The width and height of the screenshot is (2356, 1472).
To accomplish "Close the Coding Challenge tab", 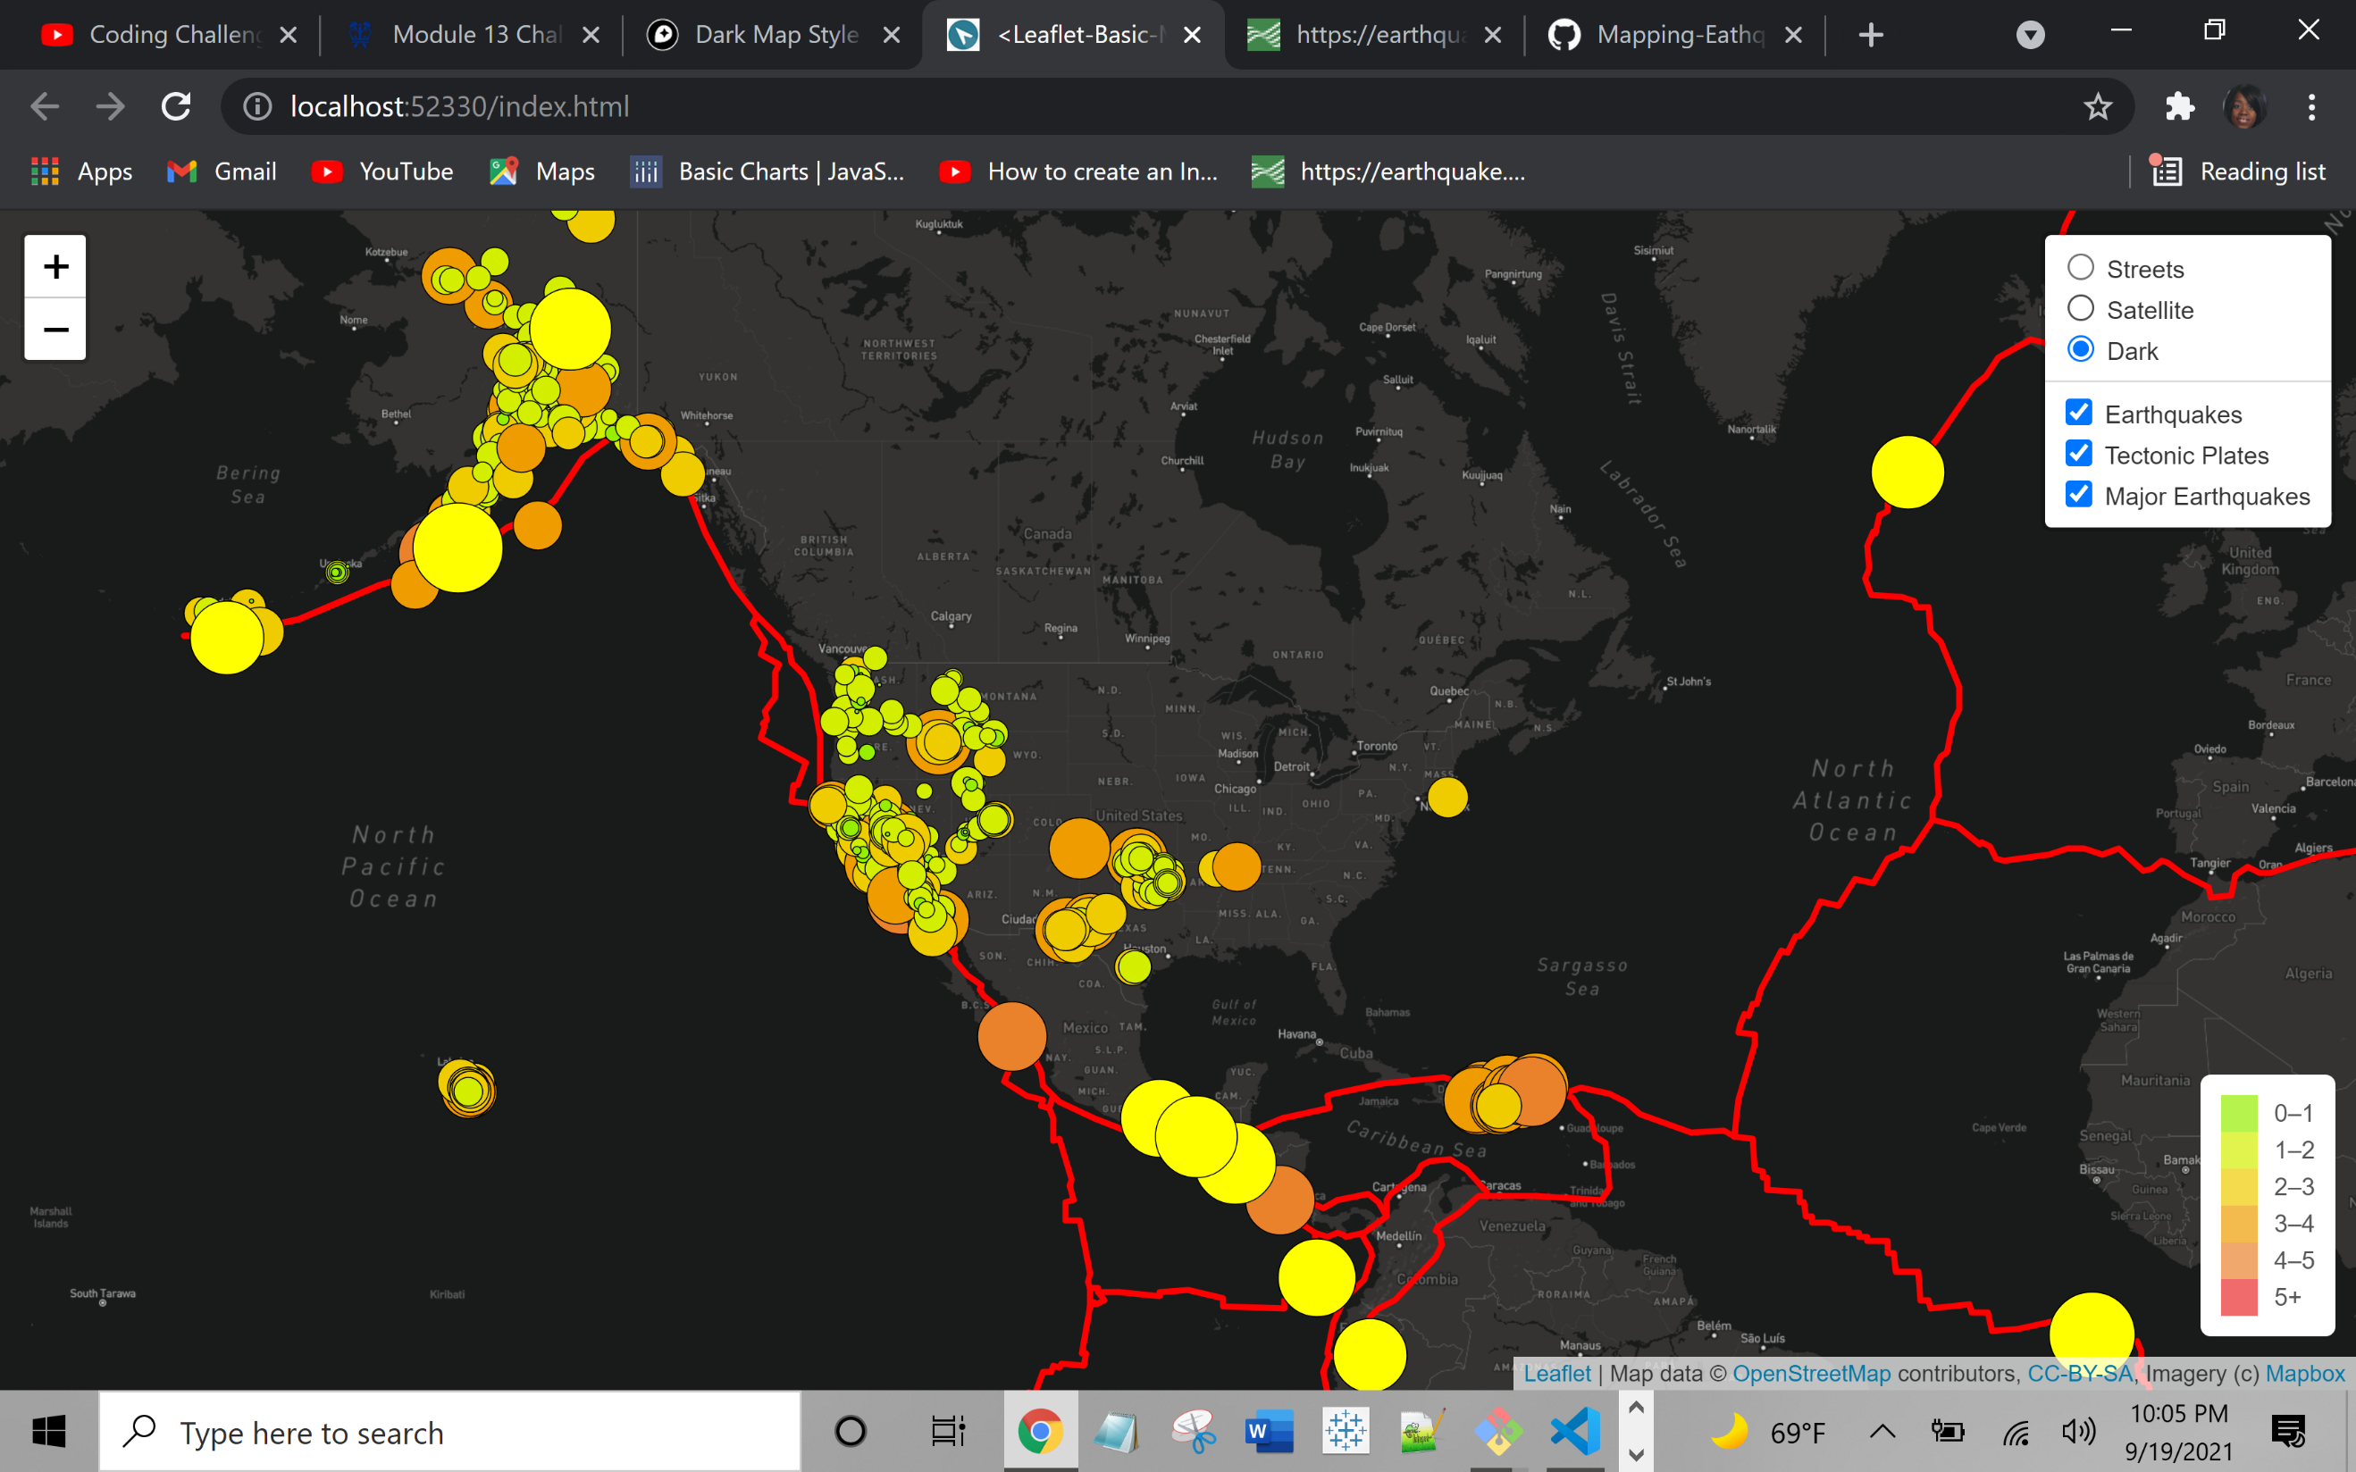I will pos(289,35).
